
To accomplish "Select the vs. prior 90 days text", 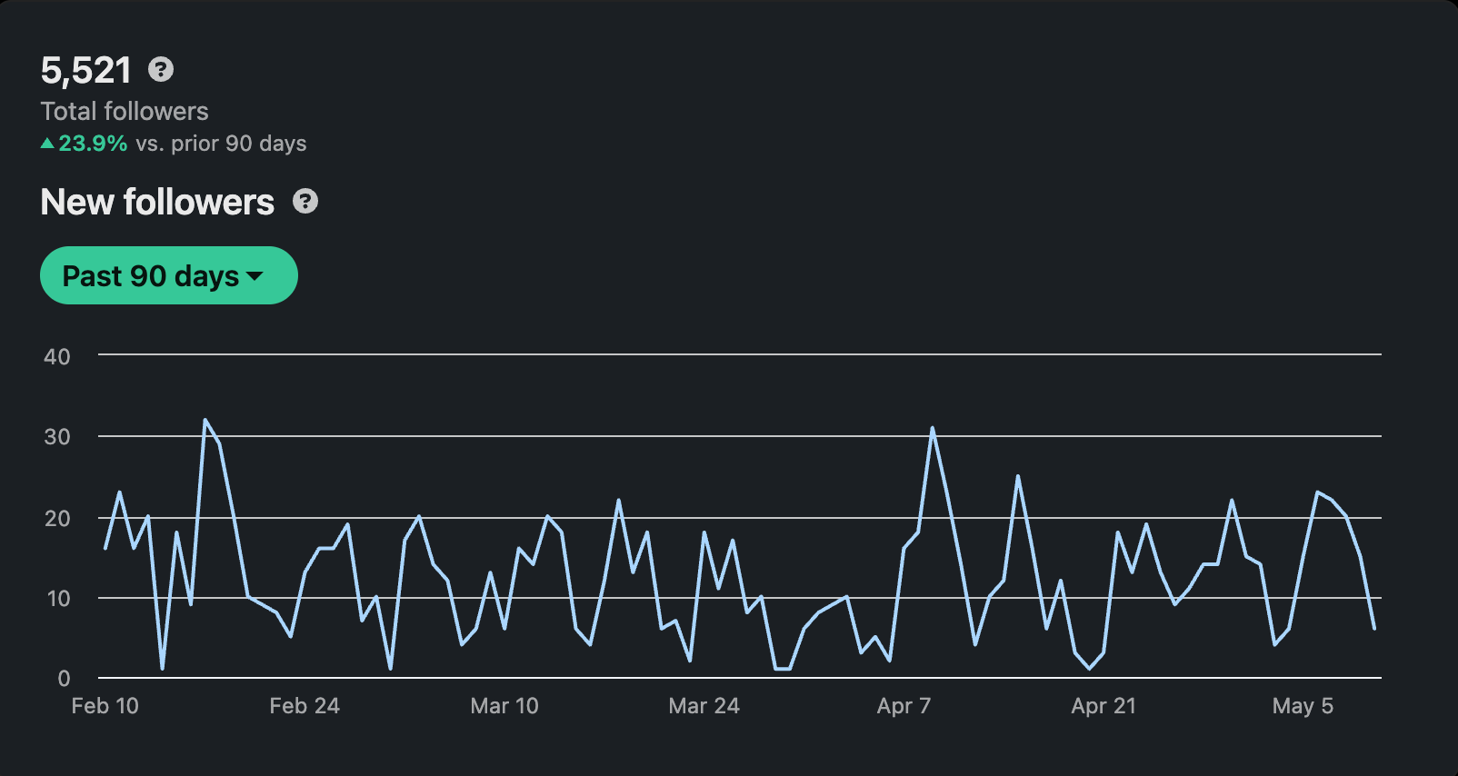I will tap(221, 144).
